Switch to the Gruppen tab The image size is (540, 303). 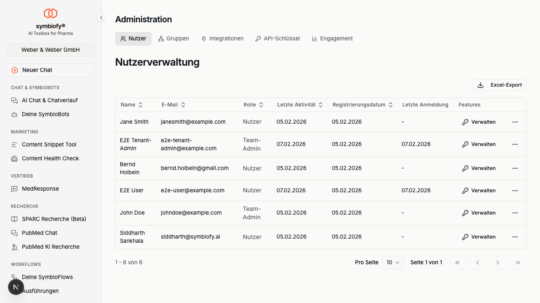point(173,38)
